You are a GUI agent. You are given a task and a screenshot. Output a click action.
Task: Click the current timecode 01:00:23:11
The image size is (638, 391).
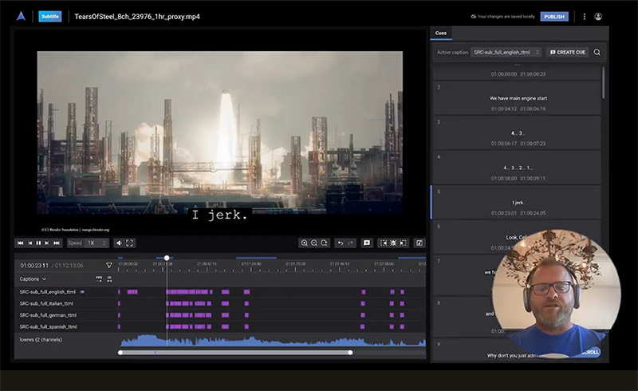click(x=34, y=266)
